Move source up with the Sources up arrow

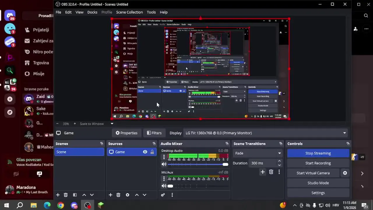click(x=137, y=195)
